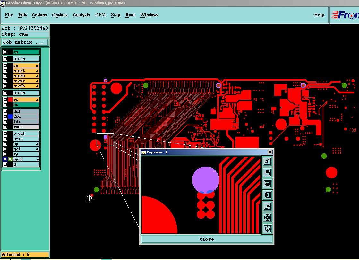Image resolution: width=359 pixels, height=260 pixels.
Task: Click the small grid icon on the npth row
Action: [x=38, y=159]
